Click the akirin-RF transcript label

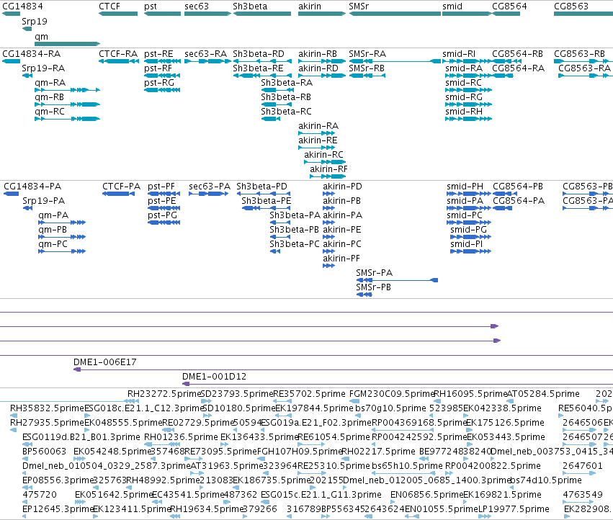(x=328, y=169)
